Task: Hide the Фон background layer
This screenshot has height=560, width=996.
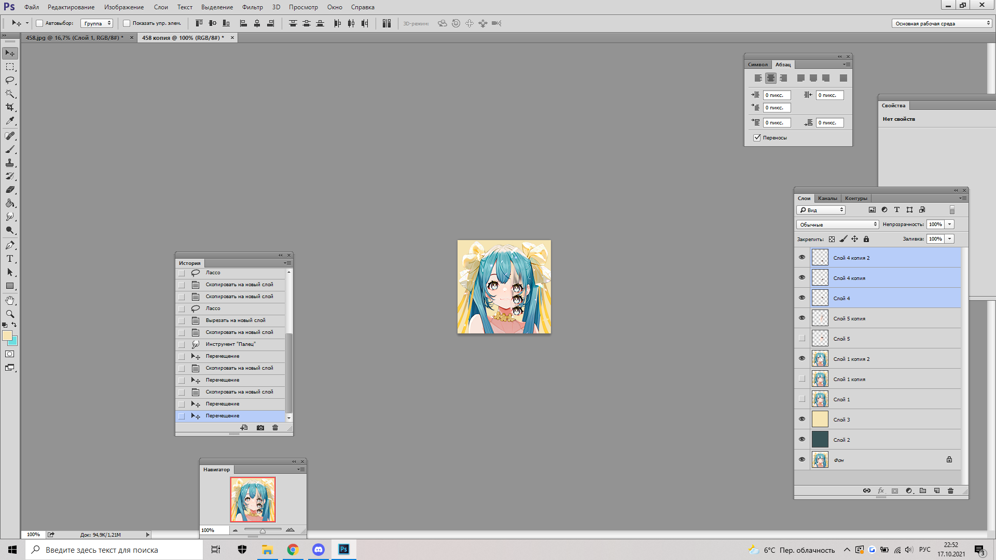Action: (x=802, y=460)
